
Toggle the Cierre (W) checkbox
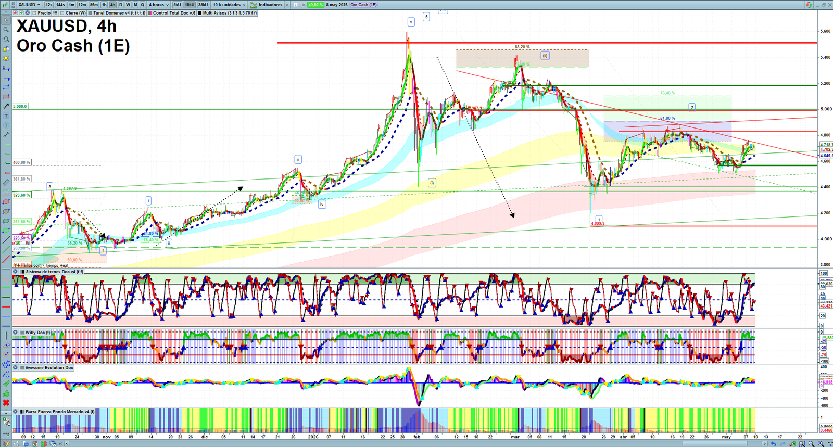click(x=62, y=13)
